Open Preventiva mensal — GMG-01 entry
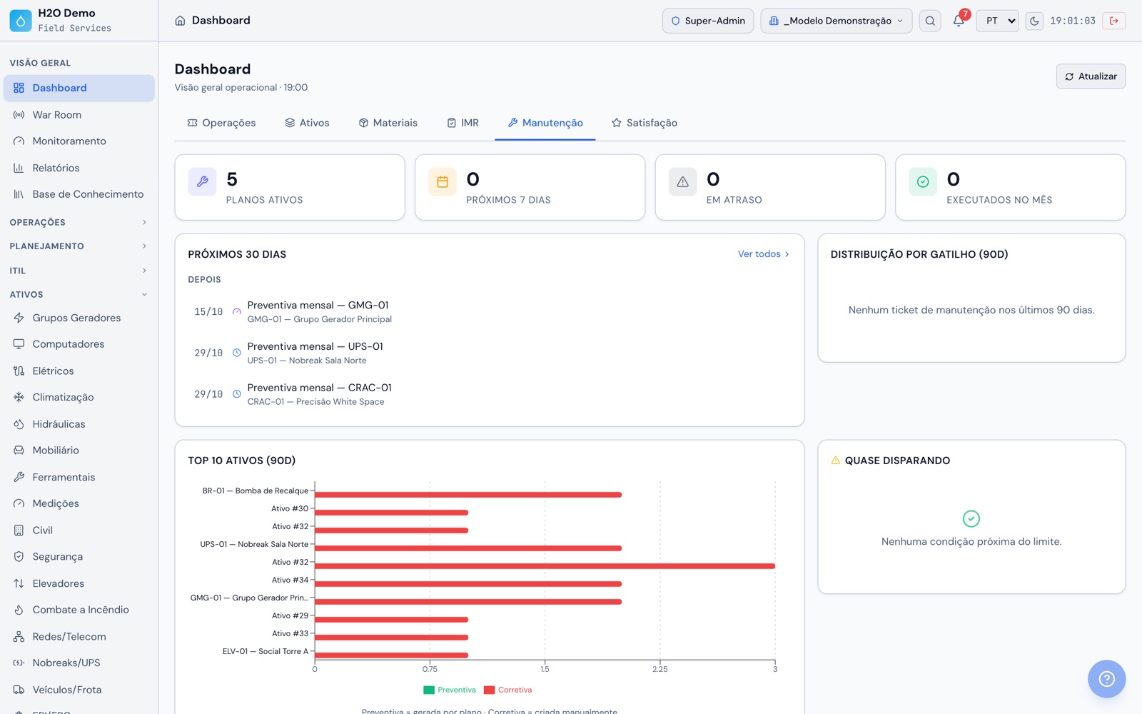1142x714 pixels. click(x=490, y=312)
